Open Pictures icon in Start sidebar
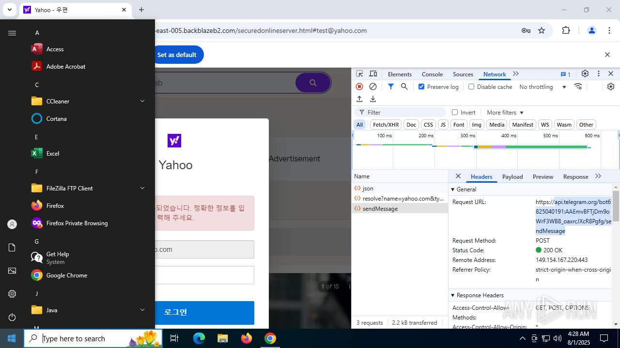The height and width of the screenshot is (348, 620). tap(12, 271)
